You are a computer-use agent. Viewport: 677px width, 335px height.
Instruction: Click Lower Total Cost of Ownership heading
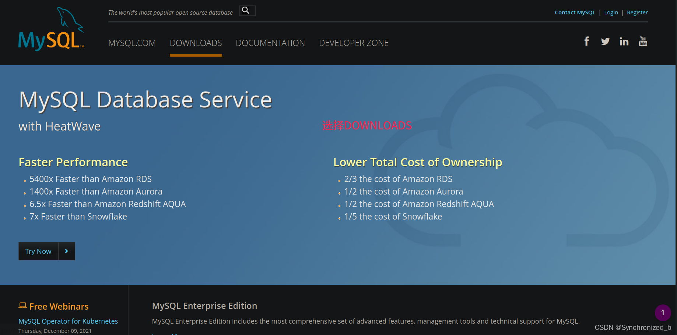[x=418, y=162]
